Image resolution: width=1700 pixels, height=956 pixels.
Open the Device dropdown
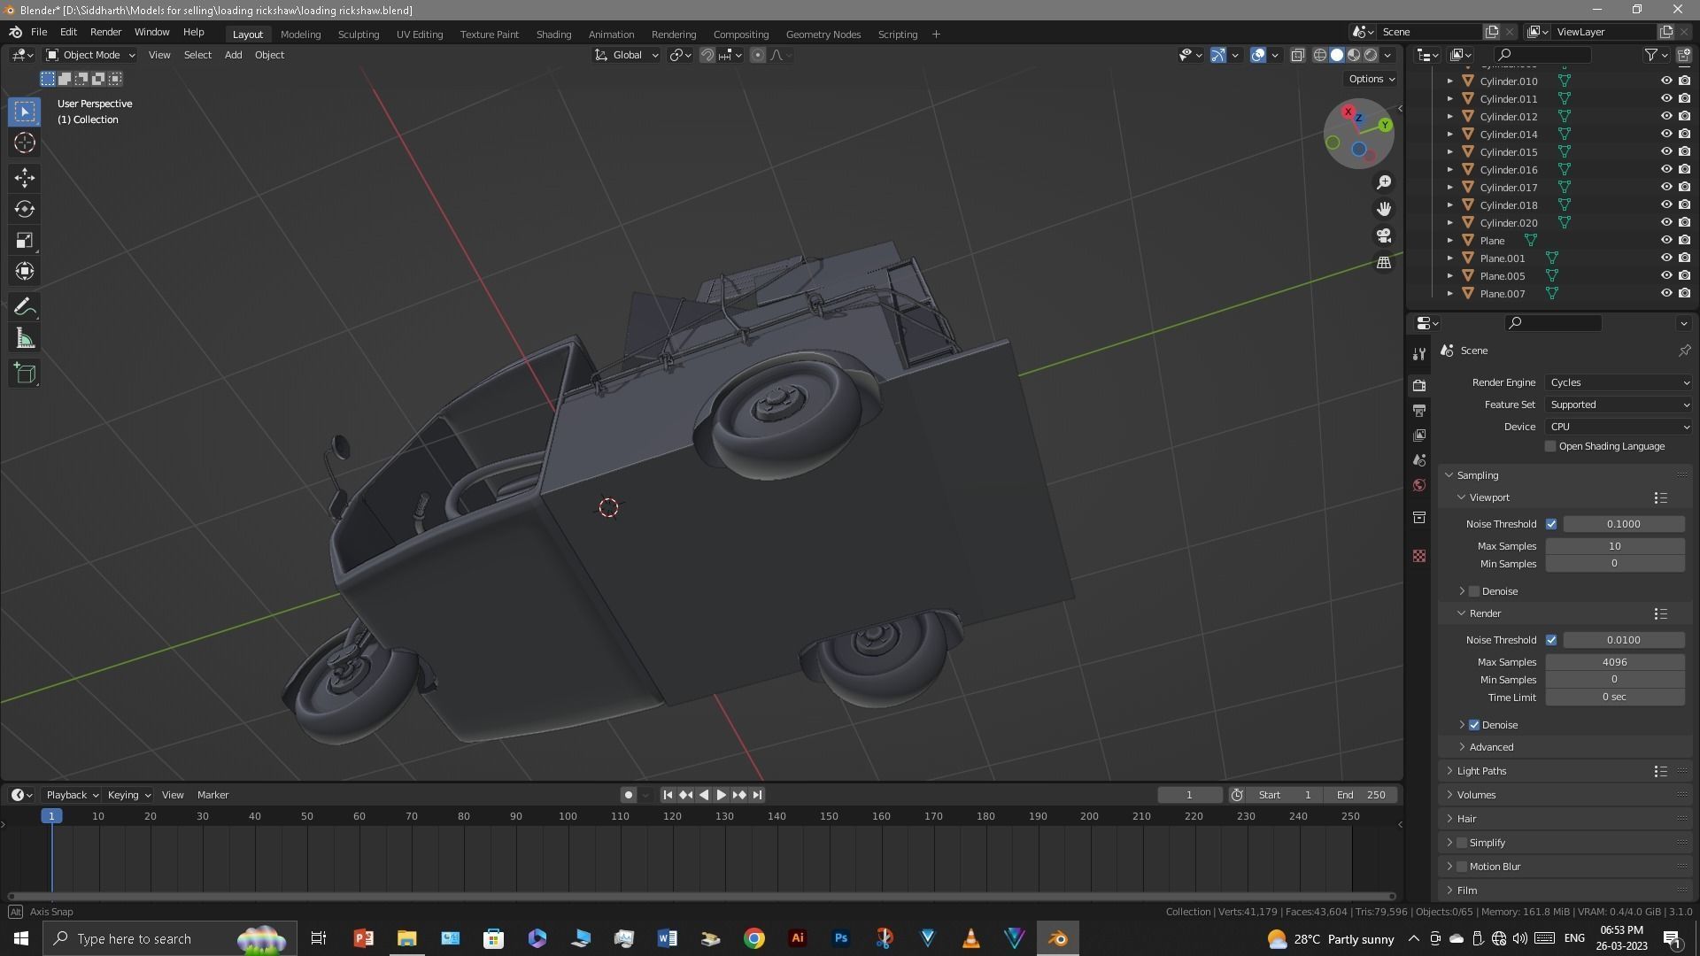[1619, 427]
